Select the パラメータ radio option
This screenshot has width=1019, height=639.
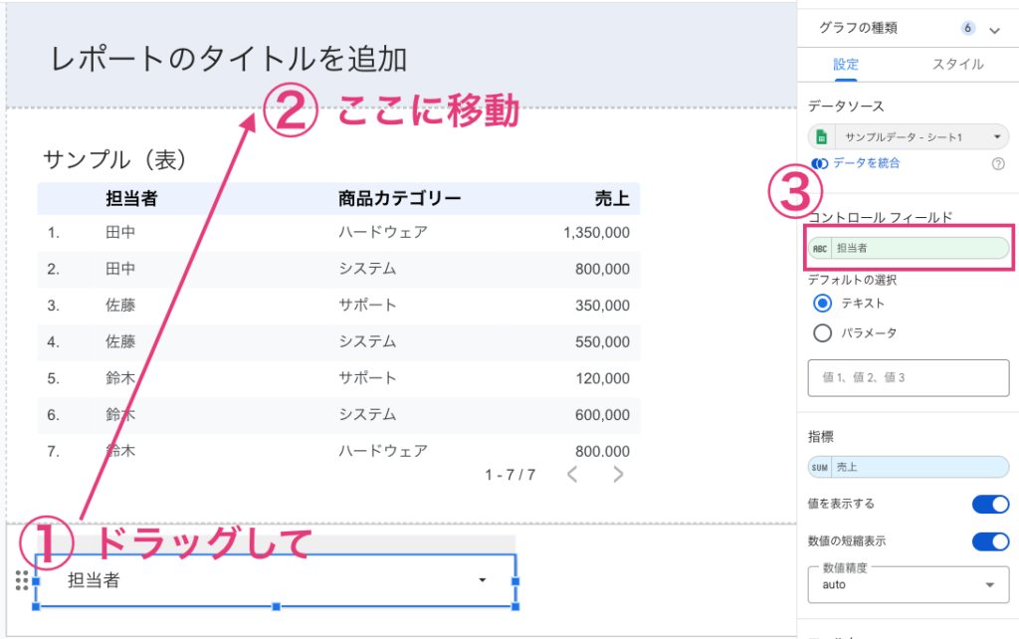click(x=822, y=333)
